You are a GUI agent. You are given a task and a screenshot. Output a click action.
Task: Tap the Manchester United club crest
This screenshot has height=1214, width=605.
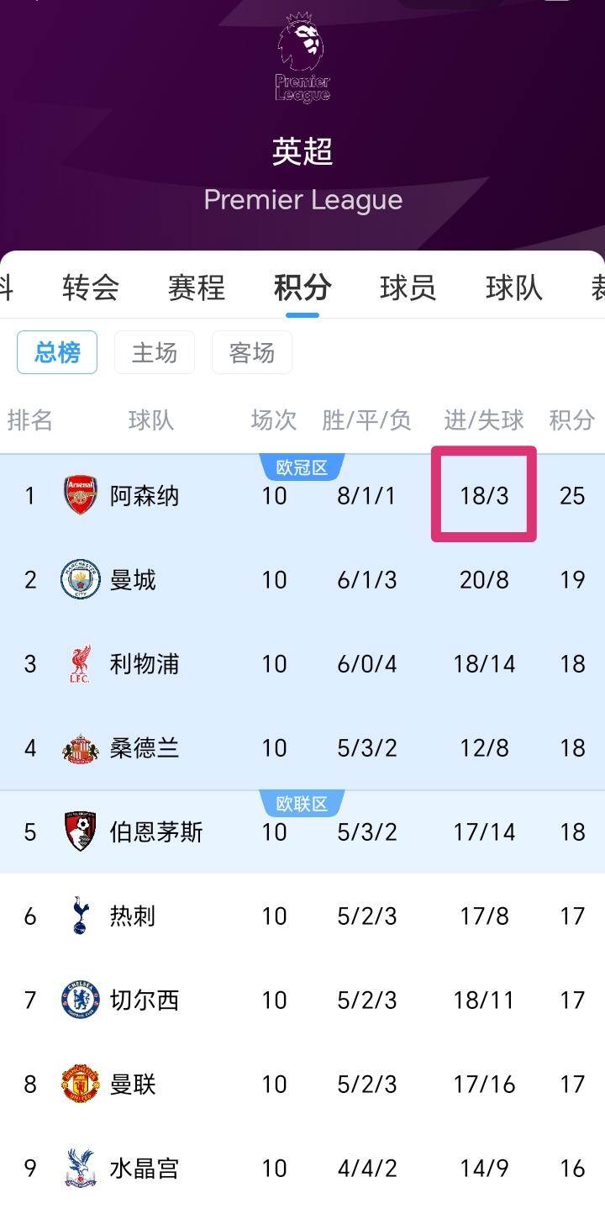pyautogui.click(x=81, y=1084)
